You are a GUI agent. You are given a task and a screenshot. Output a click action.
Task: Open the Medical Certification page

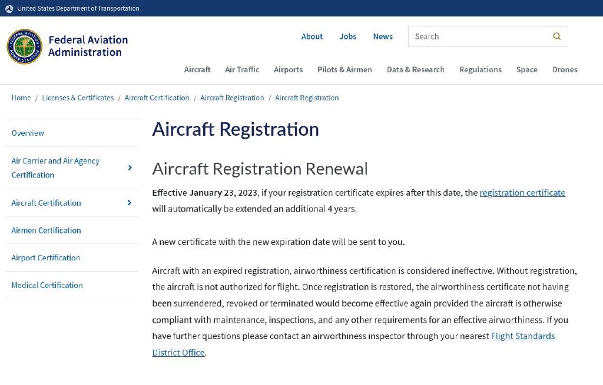pos(47,285)
